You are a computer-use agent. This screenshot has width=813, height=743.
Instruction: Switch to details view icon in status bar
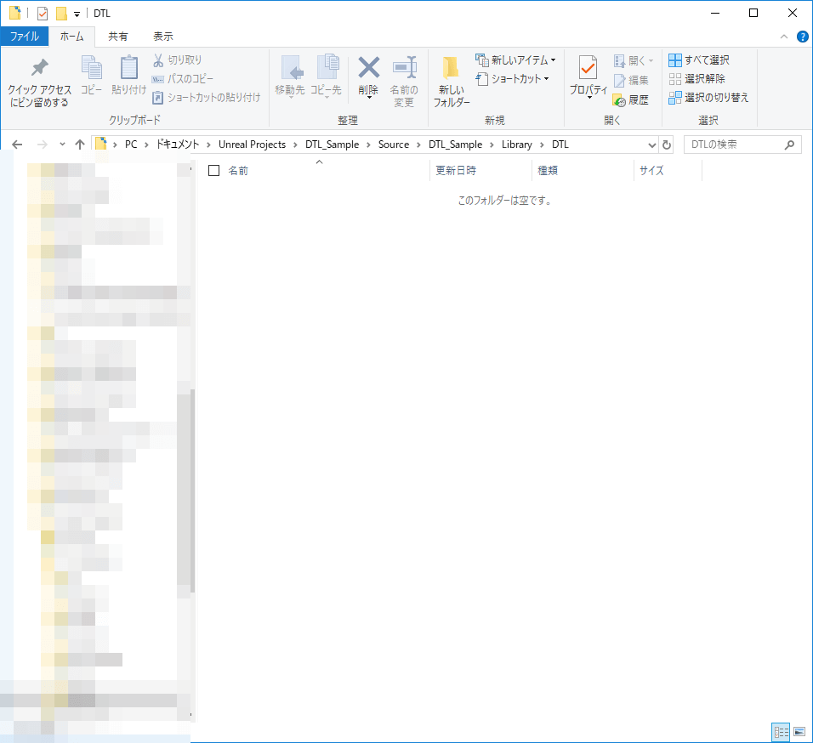(x=781, y=732)
